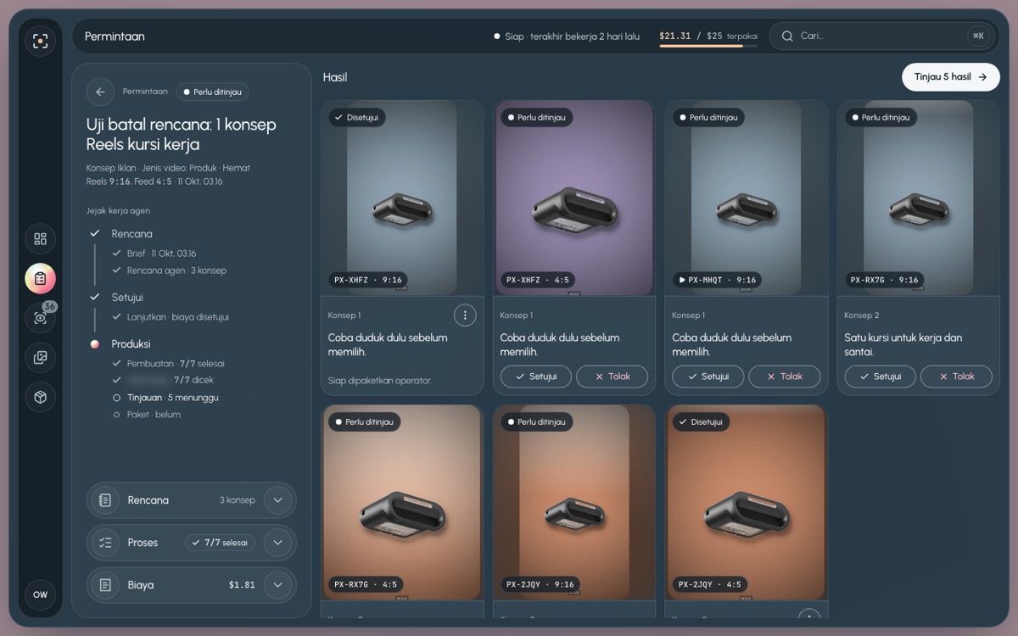Click the Biaya panel receipt icon
This screenshot has width=1018, height=636.
105,585
